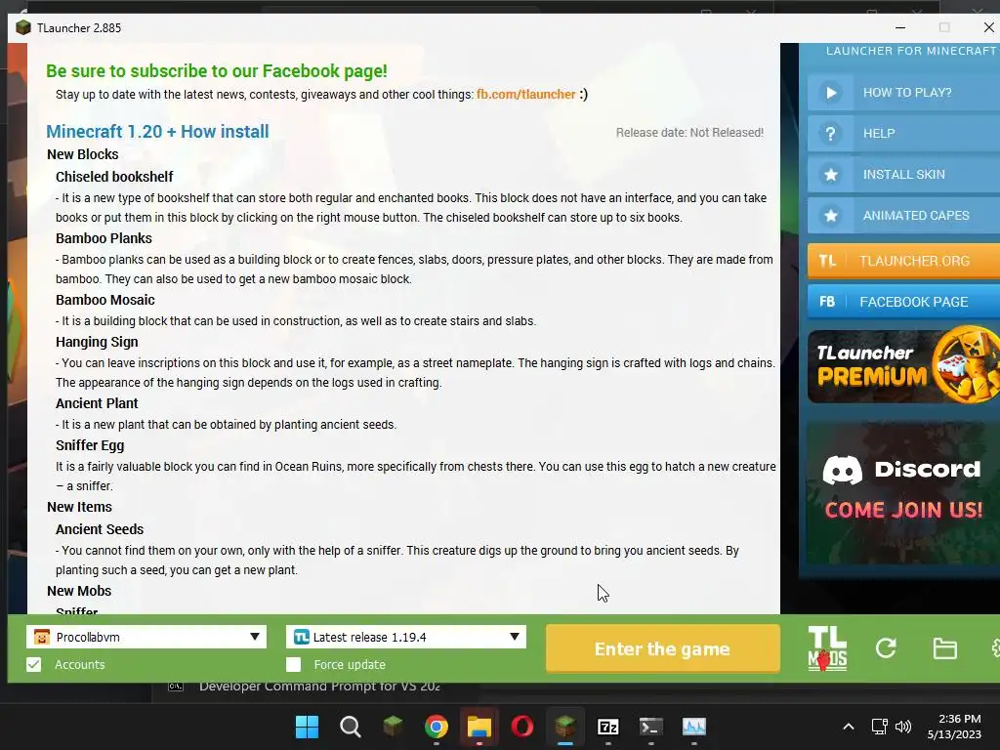Viewport: 1000px width, 750px height.
Task: Click the Ancient Plant heading
Action: [97, 403]
